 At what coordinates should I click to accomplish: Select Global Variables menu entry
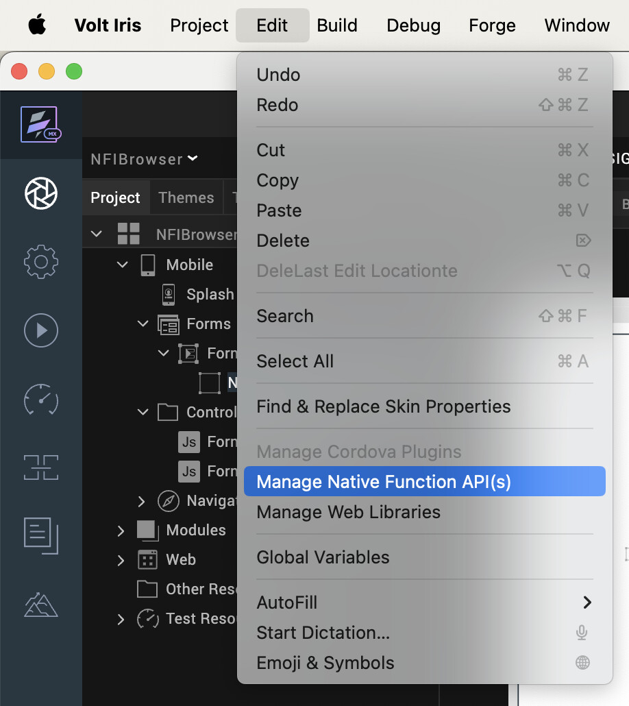click(424, 557)
